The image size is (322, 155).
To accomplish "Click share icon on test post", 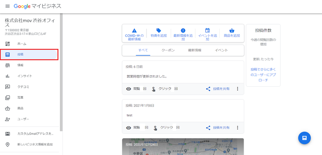I will point(208,128).
